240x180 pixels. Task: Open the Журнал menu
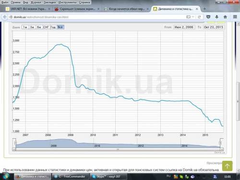point(36,2)
